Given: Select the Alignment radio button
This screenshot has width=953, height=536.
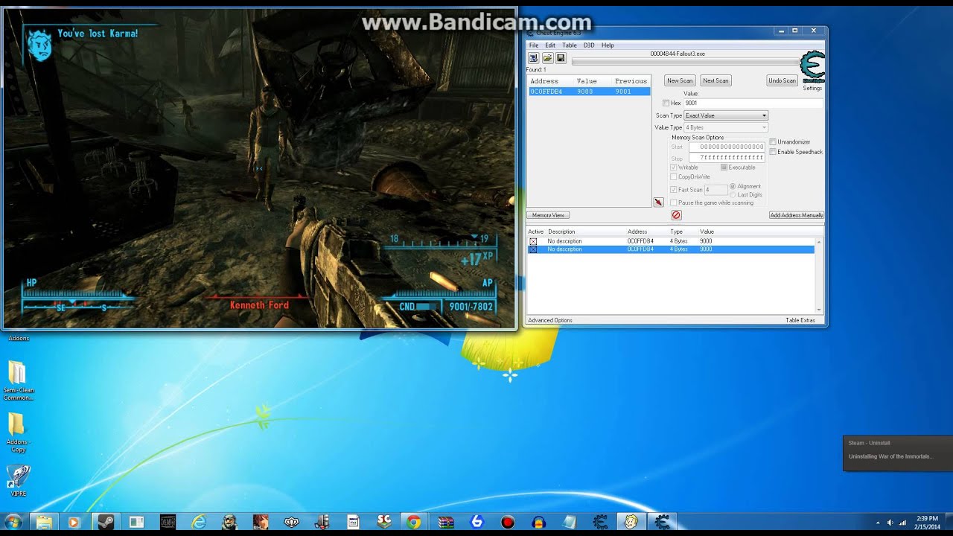Looking at the screenshot, I should pyautogui.click(x=733, y=186).
